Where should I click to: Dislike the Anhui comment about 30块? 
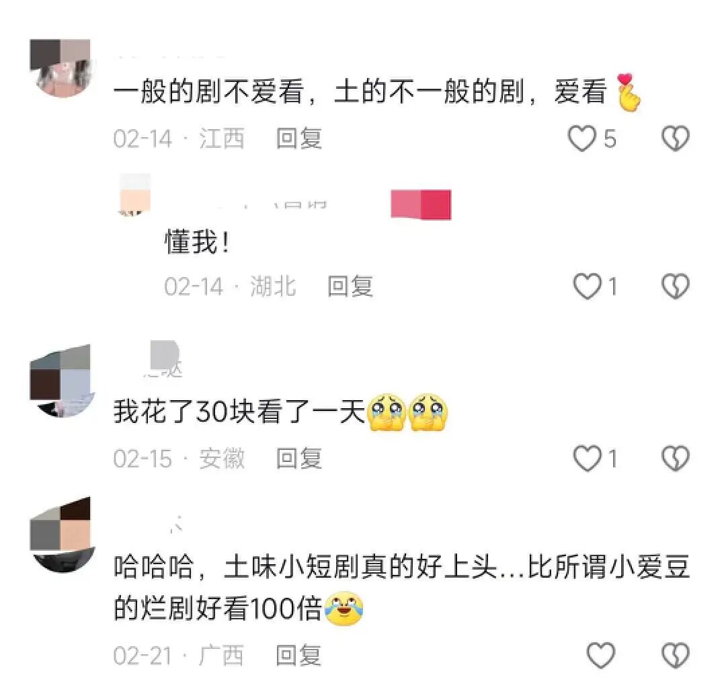pos(676,459)
